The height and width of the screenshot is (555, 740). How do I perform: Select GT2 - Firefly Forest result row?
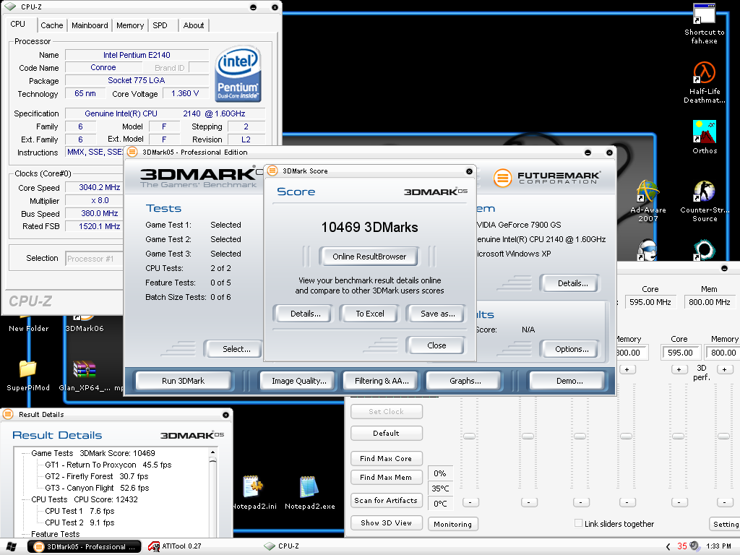tap(97, 476)
